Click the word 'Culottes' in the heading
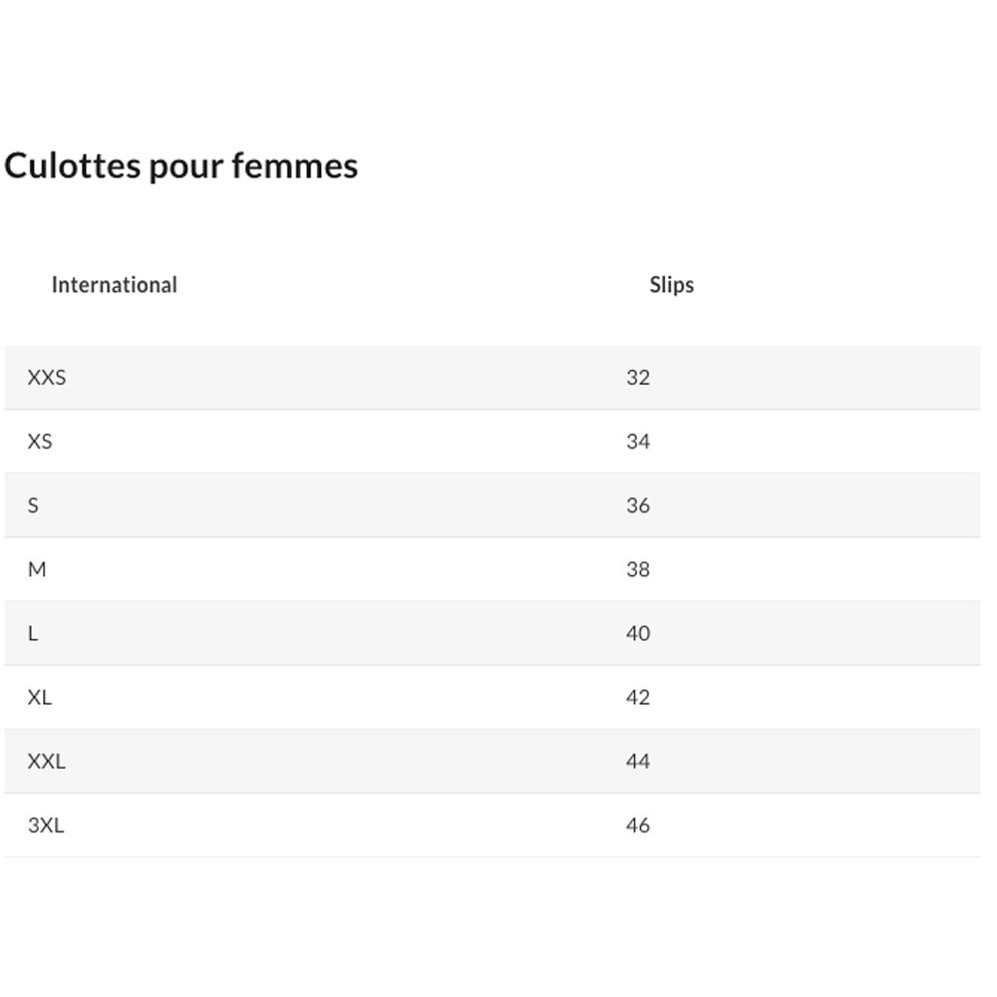The height and width of the screenshot is (997, 997). [73, 166]
